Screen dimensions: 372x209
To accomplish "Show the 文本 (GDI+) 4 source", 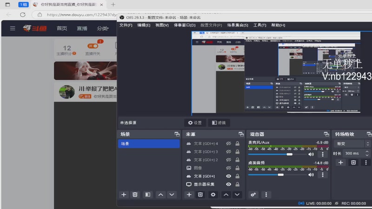I will (x=228, y=144).
